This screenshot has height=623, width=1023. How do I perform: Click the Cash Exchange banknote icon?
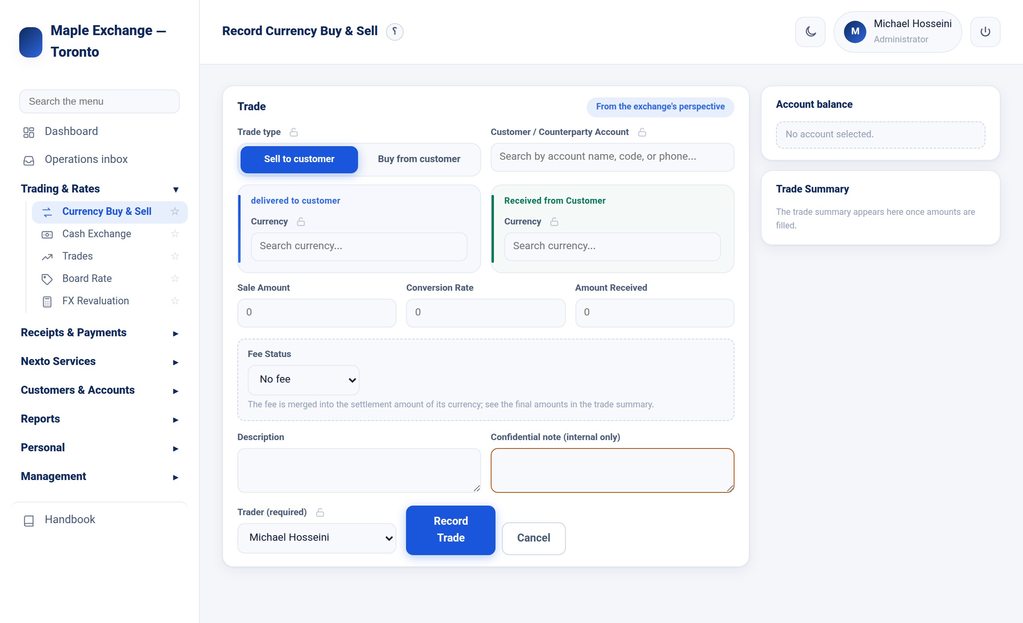click(47, 234)
